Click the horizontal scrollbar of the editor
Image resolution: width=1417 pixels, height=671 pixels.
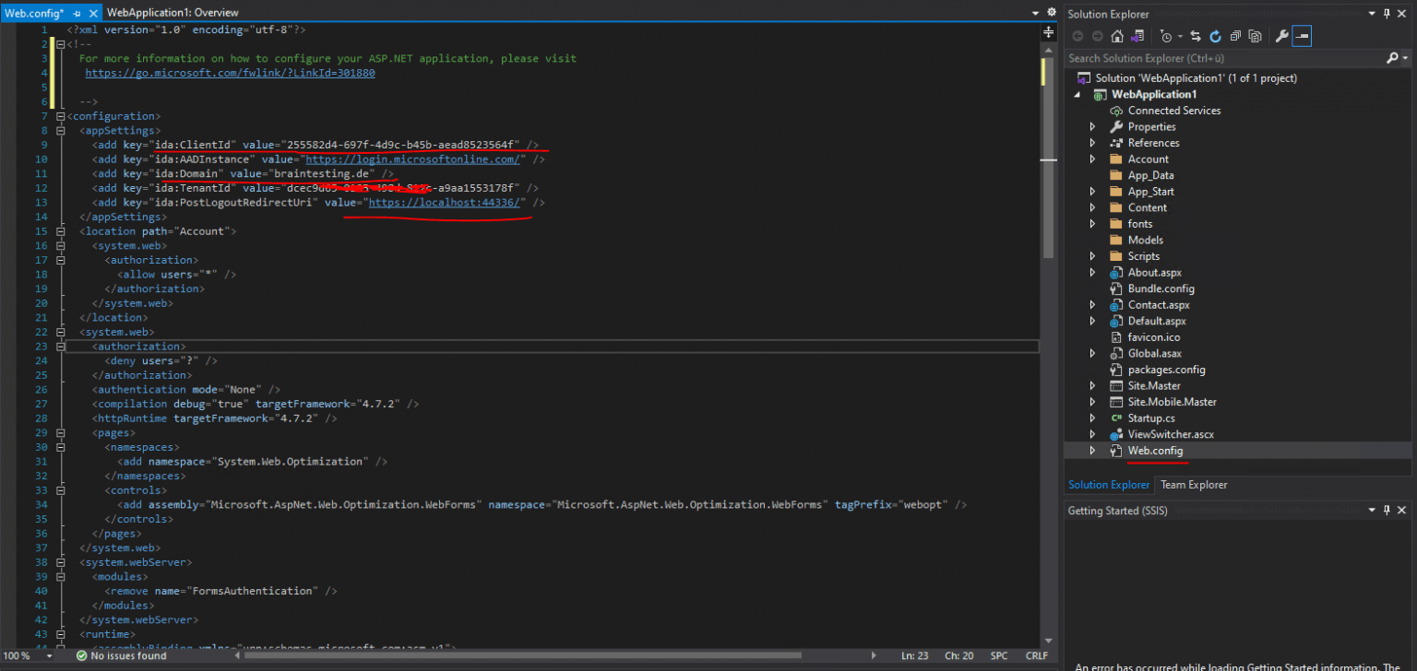click(x=554, y=656)
